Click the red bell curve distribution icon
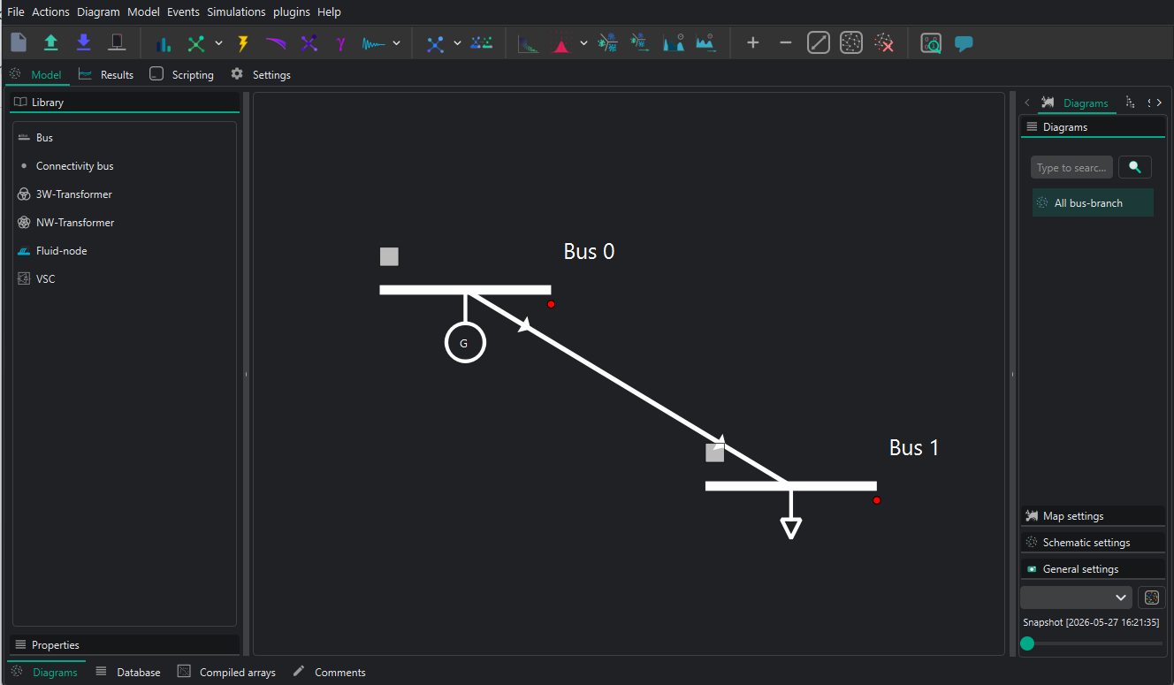The width and height of the screenshot is (1174, 685). pos(561,42)
